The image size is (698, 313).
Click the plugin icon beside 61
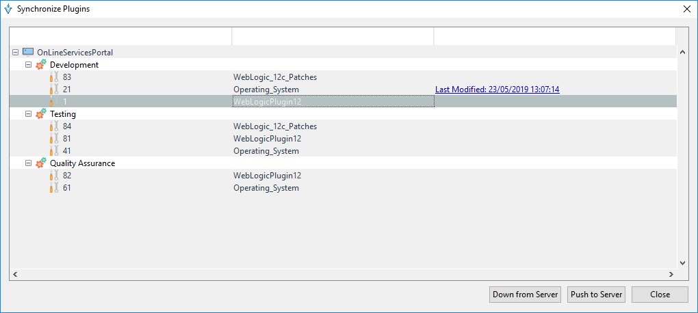click(54, 188)
